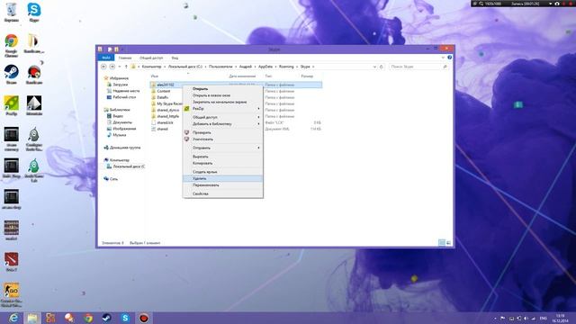Open Skype from the taskbar
This screenshot has width=576, height=324.
(125, 318)
